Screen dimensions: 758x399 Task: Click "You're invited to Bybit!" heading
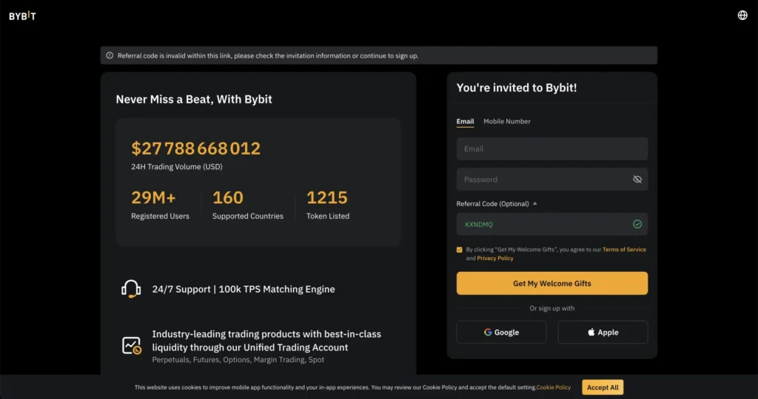[516, 88]
